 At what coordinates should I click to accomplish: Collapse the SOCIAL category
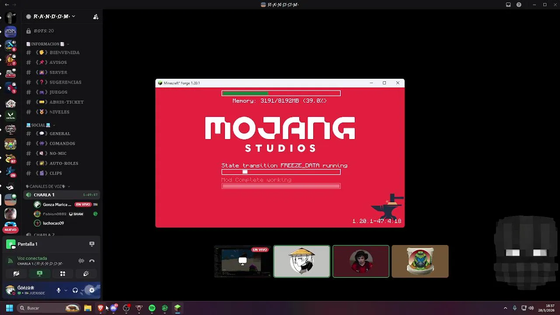point(40,125)
